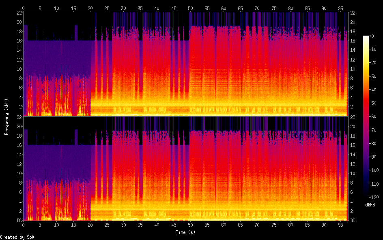Click the 20 second tick on the bottom time axis
This screenshot has height=240, width=383.
[90, 225]
